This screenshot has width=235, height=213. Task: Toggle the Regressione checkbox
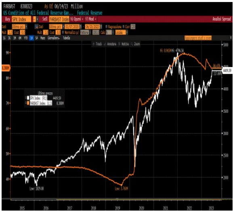pos(107,27)
